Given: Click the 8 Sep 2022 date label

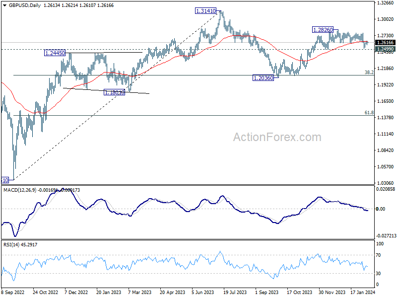Looking at the screenshot, I should click(x=13, y=292).
